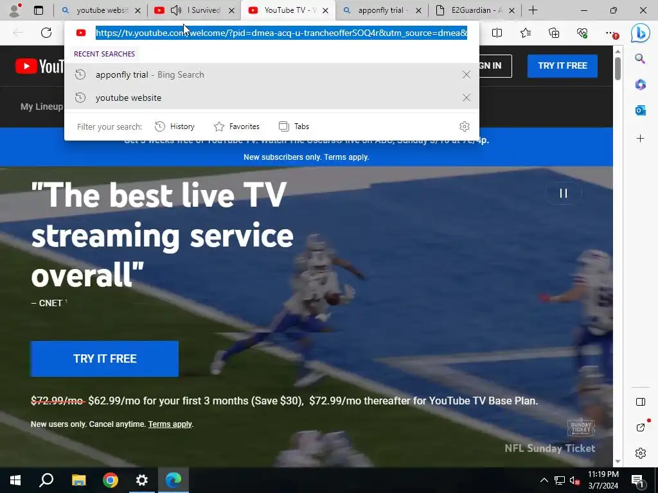
Task: Click the address bar URL field
Action: (x=281, y=33)
